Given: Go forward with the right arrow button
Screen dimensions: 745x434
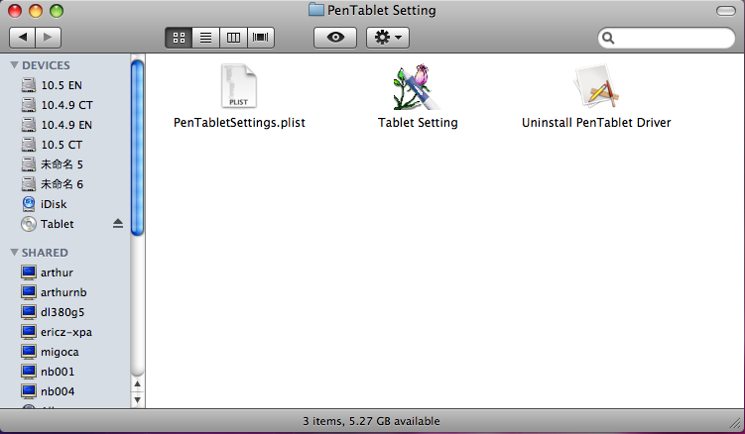Looking at the screenshot, I should click(48, 38).
